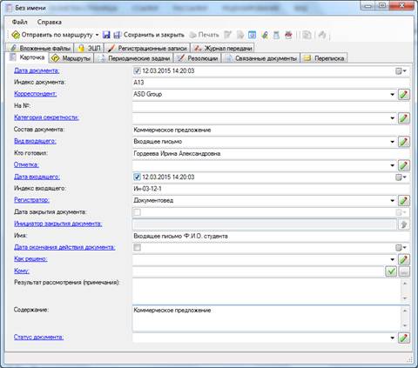Click the edit pencil icon beside Статус документа
The image size is (418, 368).
pos(404,338)
